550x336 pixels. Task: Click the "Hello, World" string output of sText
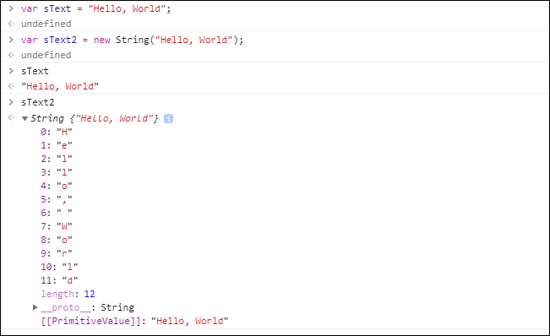[x=60, y=86]
